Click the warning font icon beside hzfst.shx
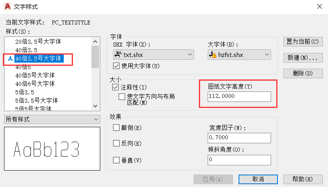This screenshot has height=187, width=328. 212,55
